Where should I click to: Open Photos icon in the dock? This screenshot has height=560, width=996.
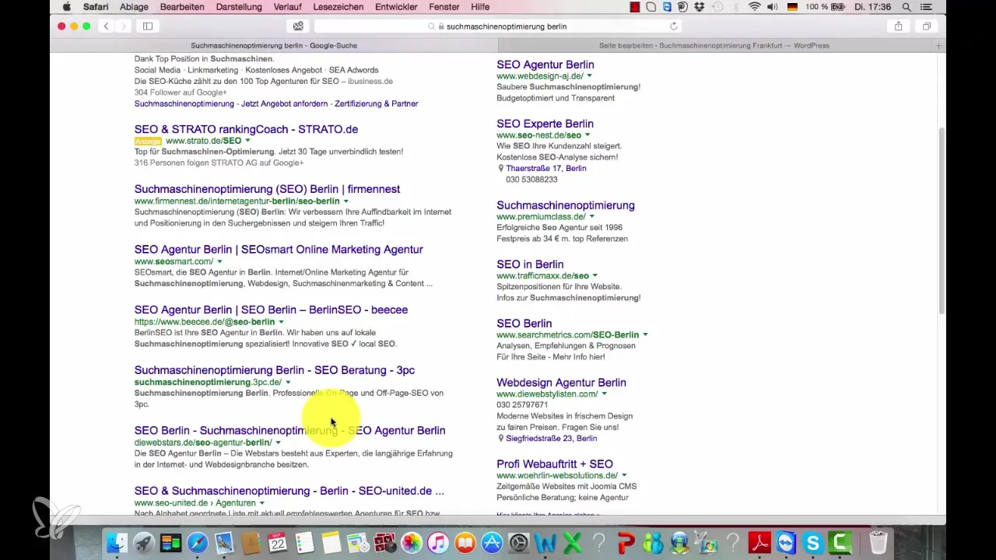[412, 542]
